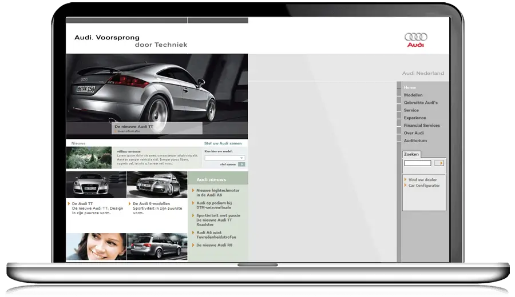515x297 pixels.
Task: Click 'meer informatie' under De nieuwe Audi TT
Action: [128, 131]
